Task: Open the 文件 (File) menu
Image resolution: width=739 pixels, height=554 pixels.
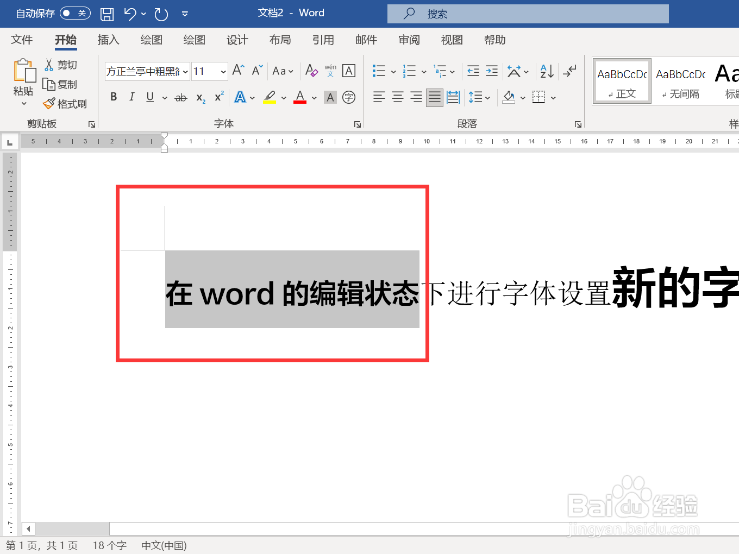Action: point(21,40)
